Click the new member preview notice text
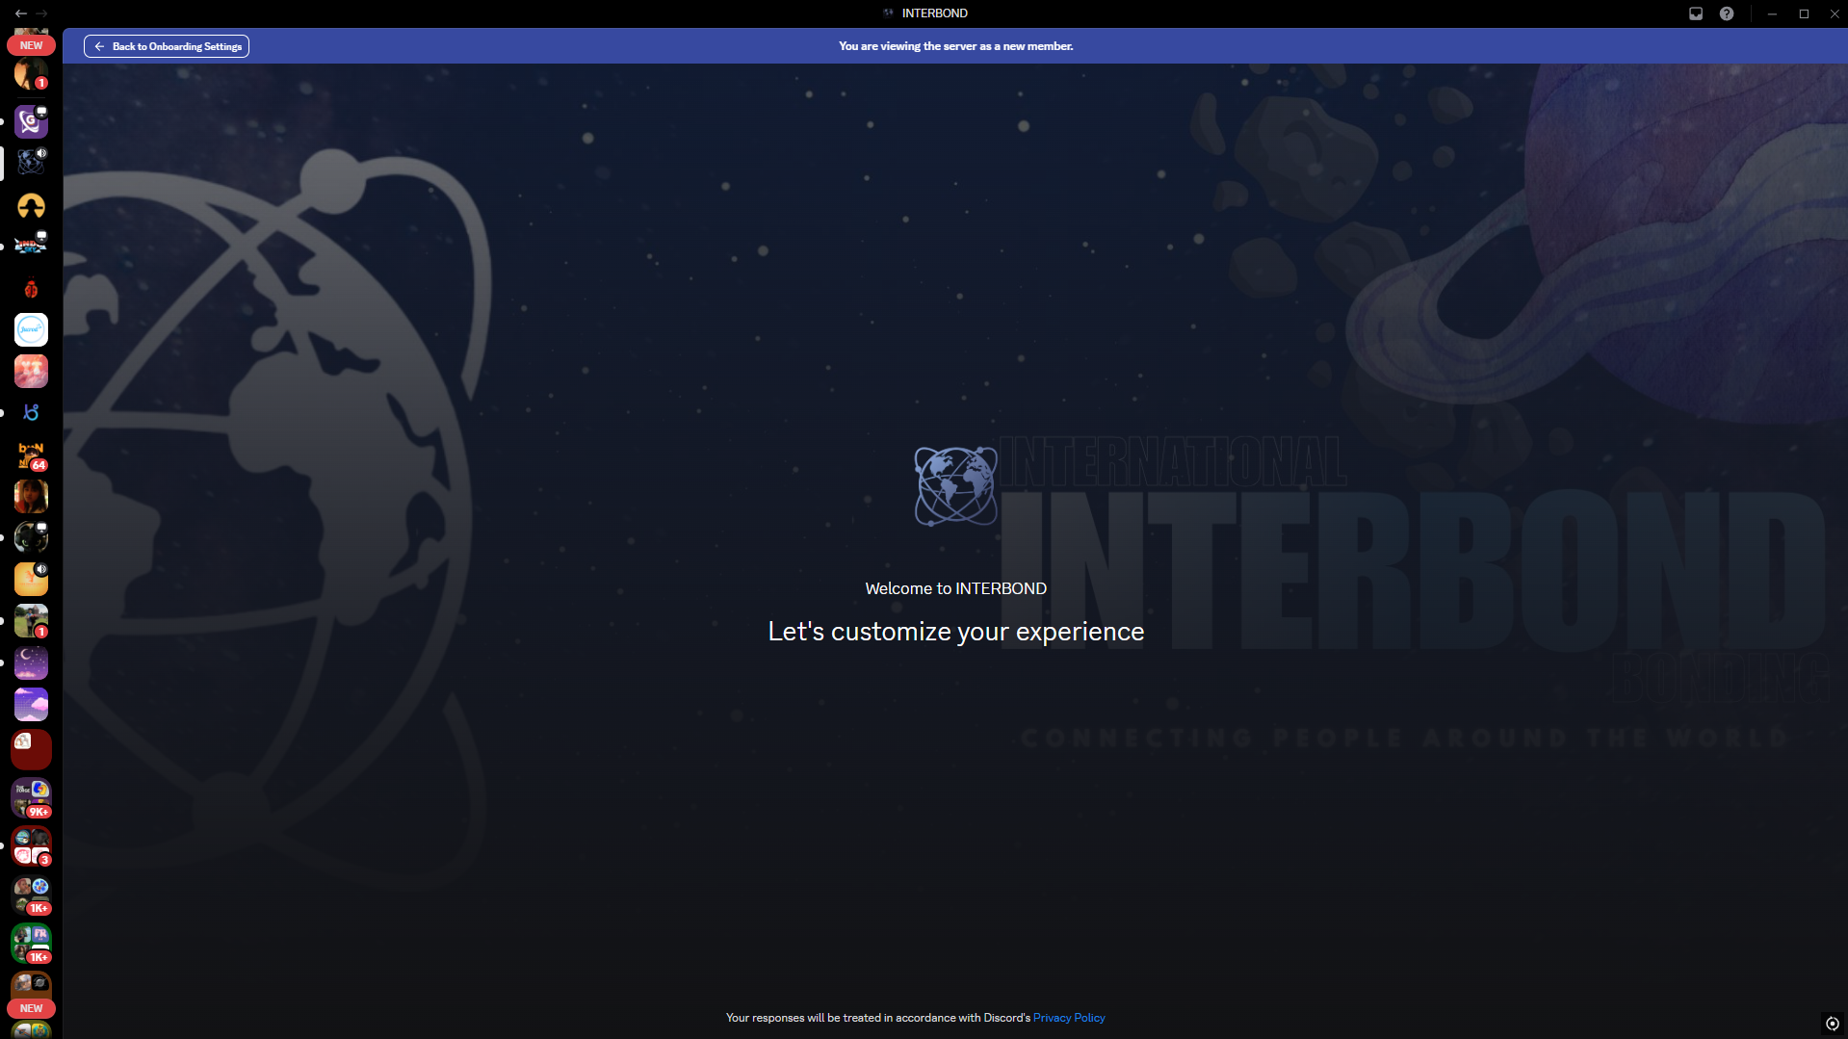 click(956, 46)
